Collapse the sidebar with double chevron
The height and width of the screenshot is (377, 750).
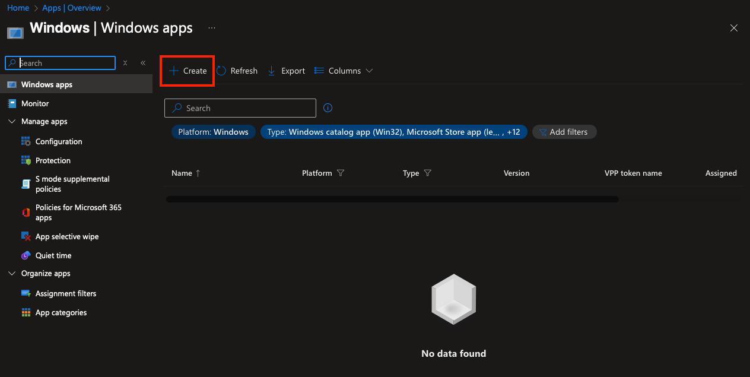click(143, 63)
